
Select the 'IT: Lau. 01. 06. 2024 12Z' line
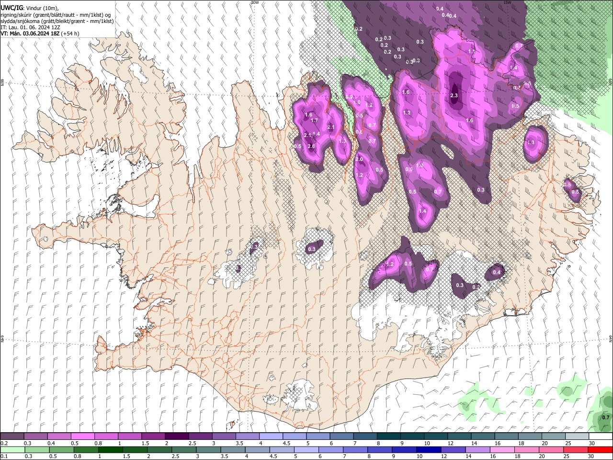30,27
